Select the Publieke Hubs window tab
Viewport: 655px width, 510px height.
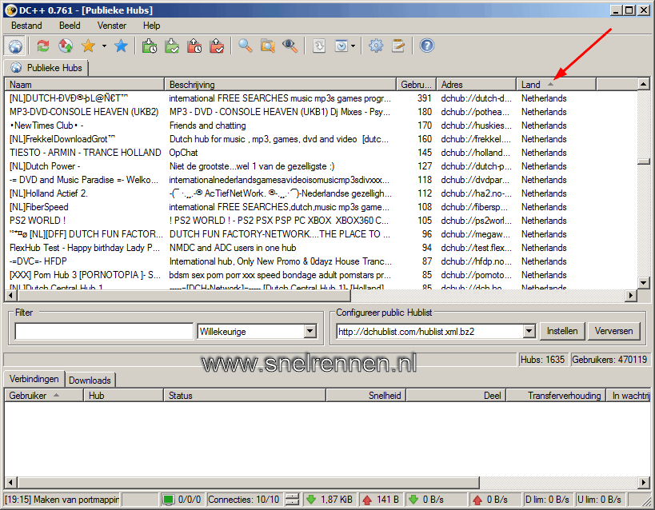[46, 68]
